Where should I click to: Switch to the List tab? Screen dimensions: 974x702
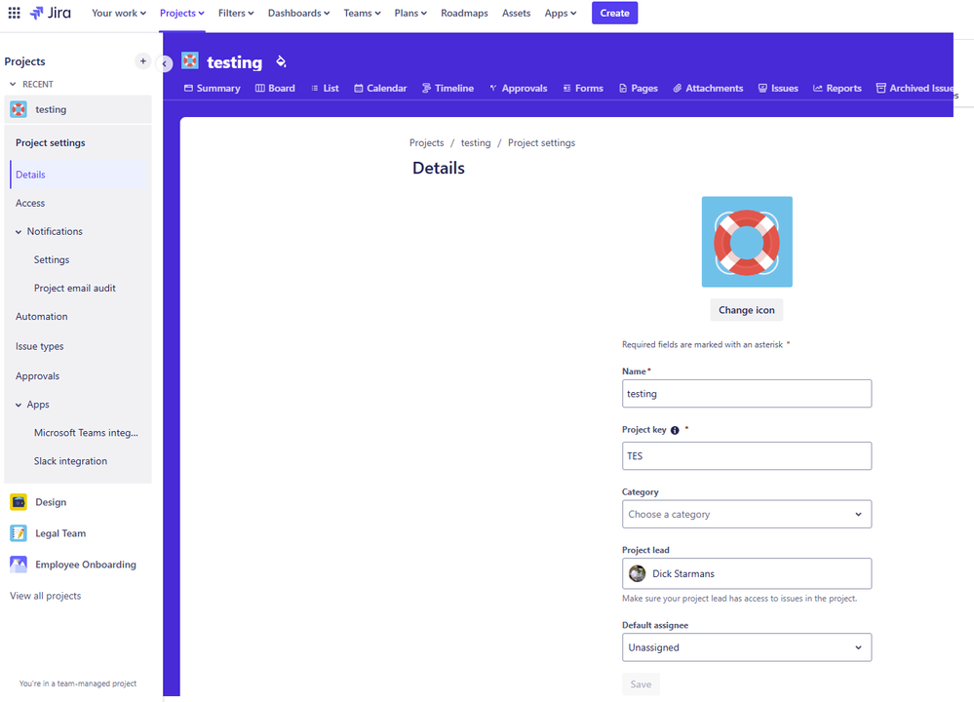(325, 88)
